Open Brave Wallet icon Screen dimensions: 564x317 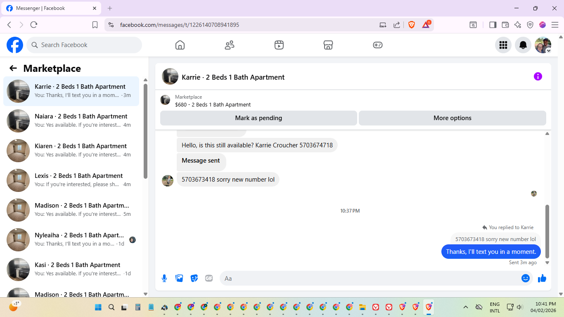(505, 25)
